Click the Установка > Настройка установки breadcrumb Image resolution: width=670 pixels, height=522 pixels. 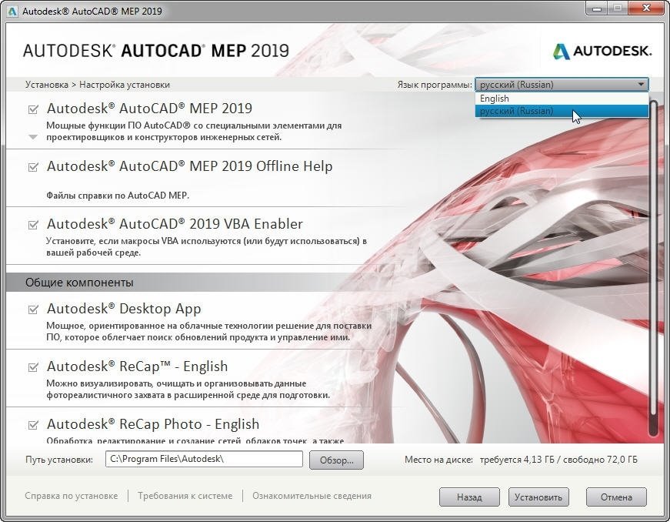click(x=98, y=85)
